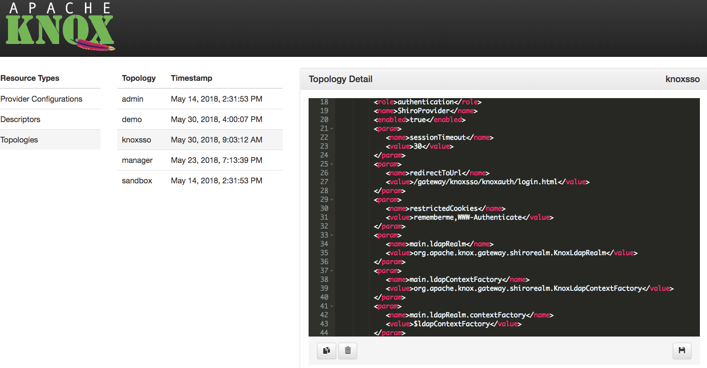This screenshot has height=368, width=707.
Task: Click the redirectToUrl value line in editor
Action: tap(487, 182)
